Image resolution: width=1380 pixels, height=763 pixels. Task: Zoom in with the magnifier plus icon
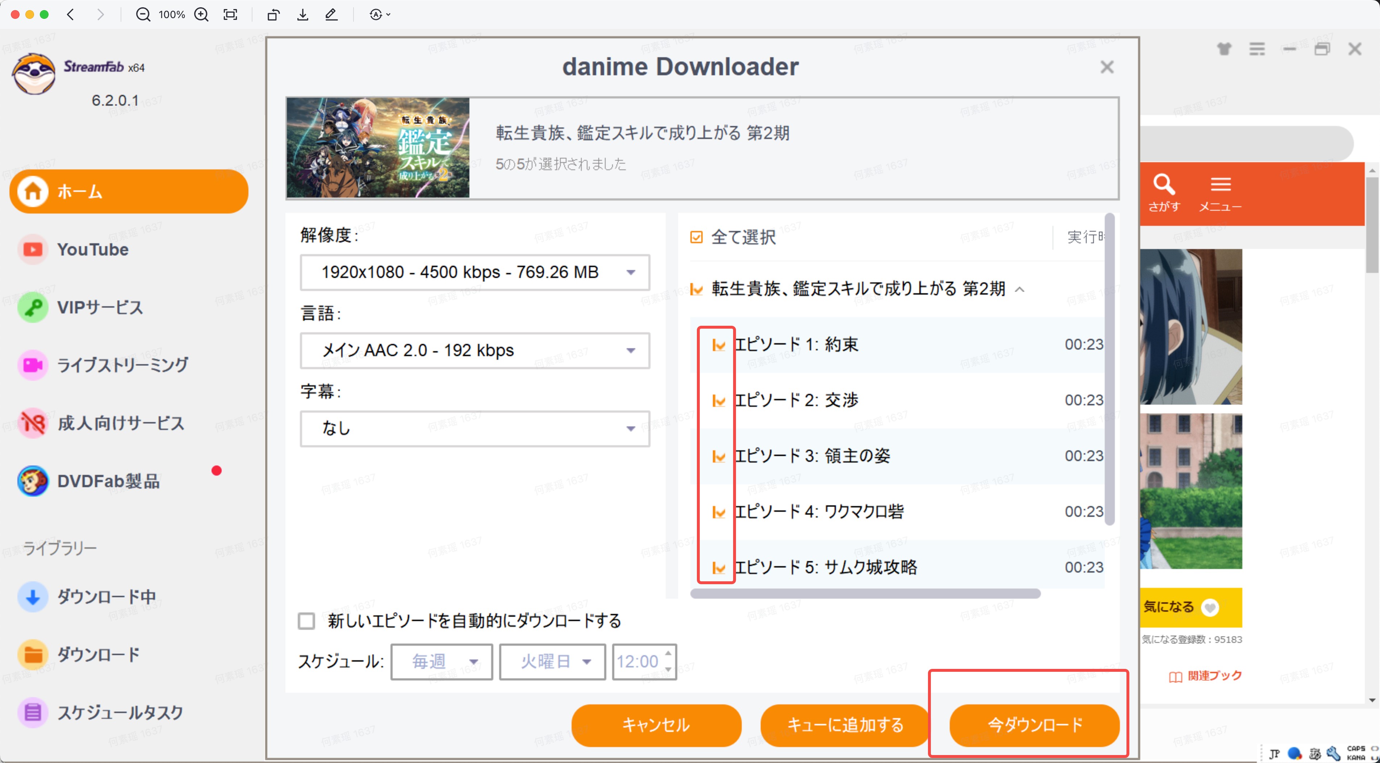point(201,14)
